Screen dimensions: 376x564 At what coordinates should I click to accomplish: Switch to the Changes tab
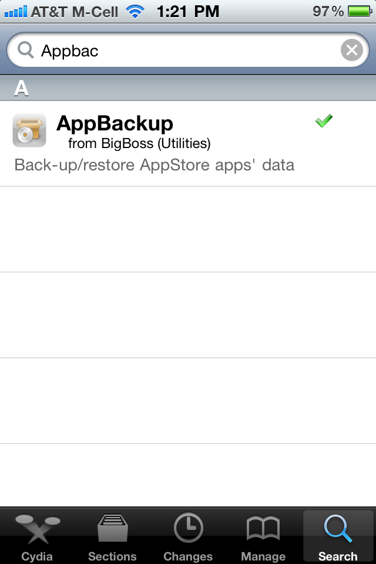coord(187,535)
